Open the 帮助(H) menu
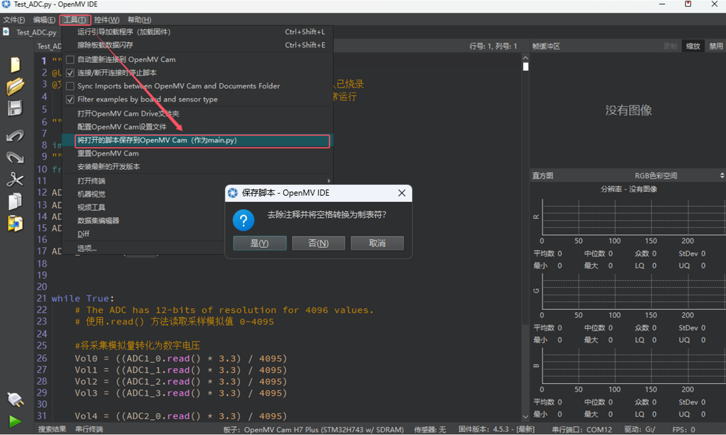This screenshot has width=726, height=435. coord(139,20)
